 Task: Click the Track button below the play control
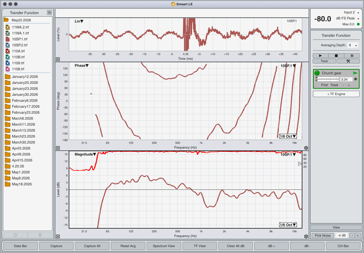click(x=324, y=61)
